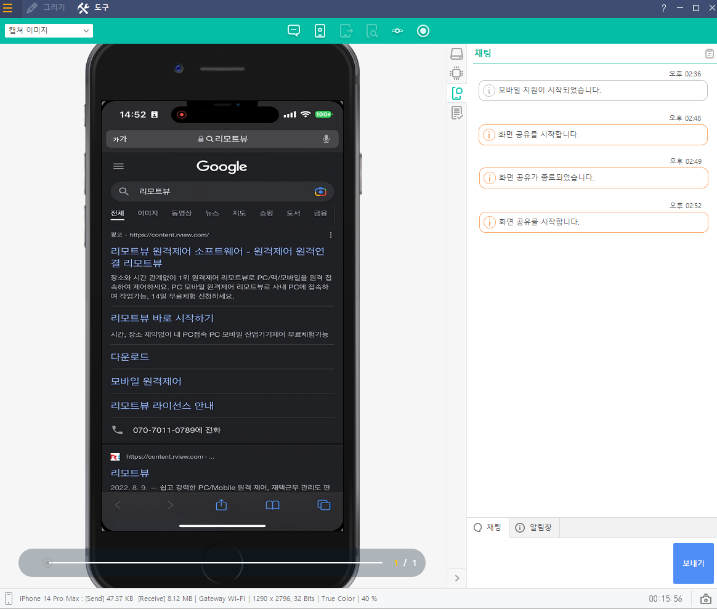Open the help question mark
Viewport: 717px width, 609px height.
[x=664, y=8]
